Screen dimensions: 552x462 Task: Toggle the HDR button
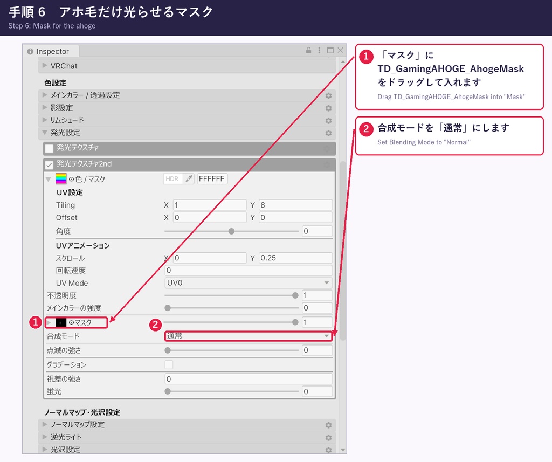[x=172, y=179]
